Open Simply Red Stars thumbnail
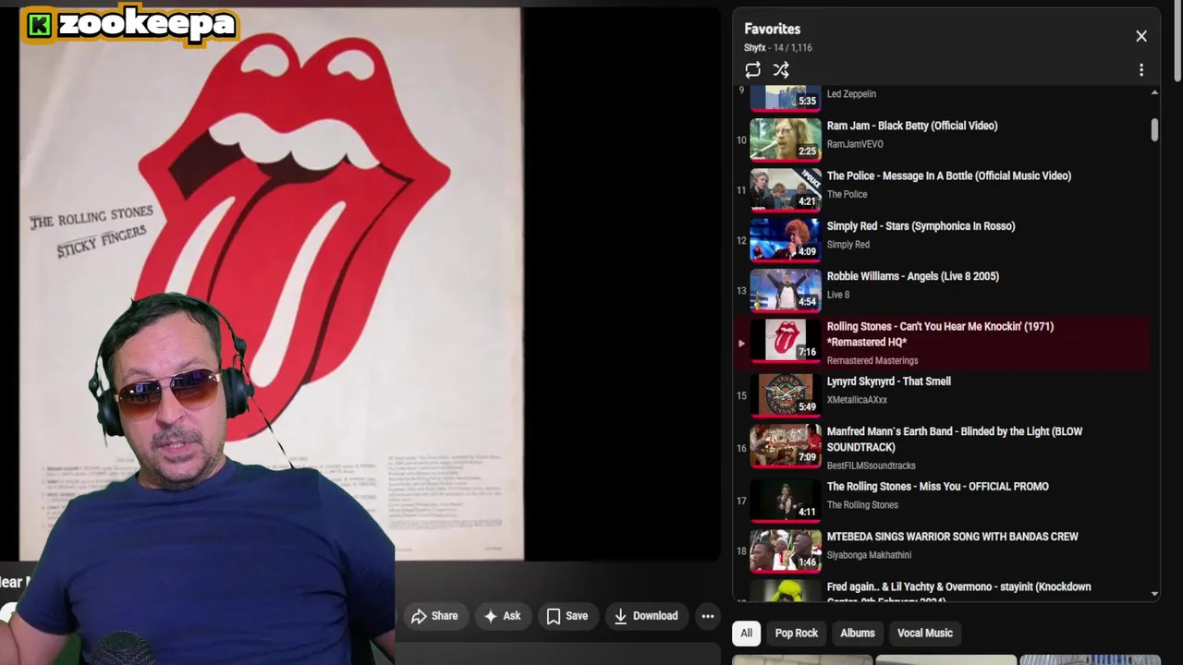 pyautogui.click(x=786, y=239)
